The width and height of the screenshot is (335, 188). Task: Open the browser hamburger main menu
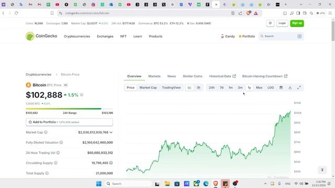click(x=330, y=13)
